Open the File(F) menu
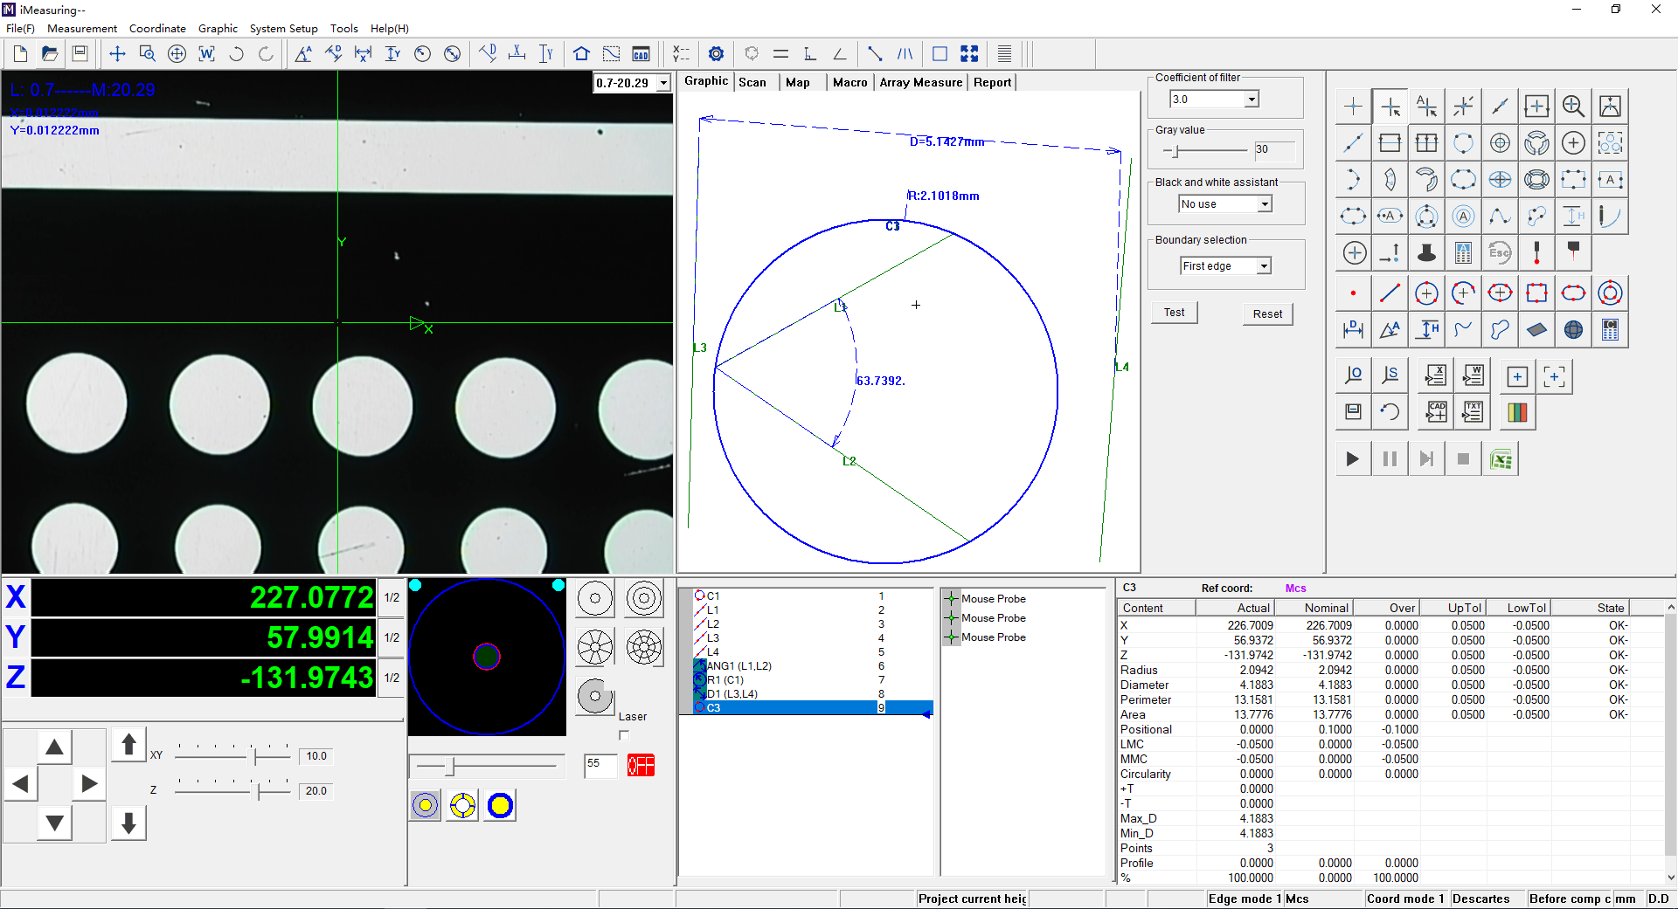 (x=20, y=29)
